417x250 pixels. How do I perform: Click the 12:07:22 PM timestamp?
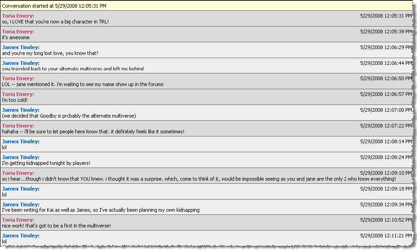[386, 126]
